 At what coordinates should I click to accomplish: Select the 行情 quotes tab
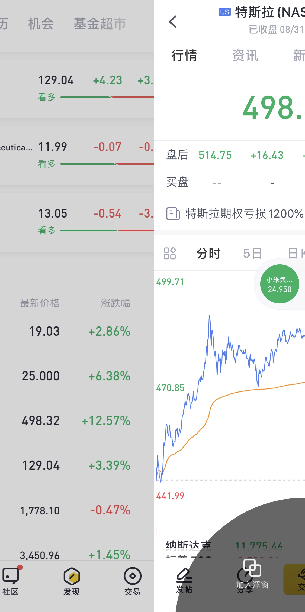pyautogui.click(x=184, y=56)
